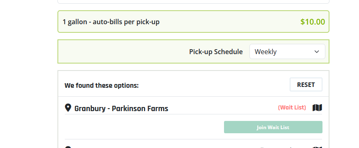Click the 'auto-bills per pick-up' text
The image size is (359, 148).
pyautogui.click(x=126, y=22)
